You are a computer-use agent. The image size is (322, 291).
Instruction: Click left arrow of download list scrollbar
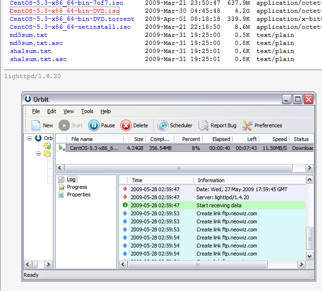pos(60,168)
